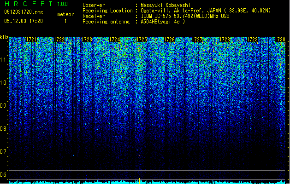Click the kHz axis unit label
The height and width of the screenshot is (184, 290).
click(x=4, y=37)
